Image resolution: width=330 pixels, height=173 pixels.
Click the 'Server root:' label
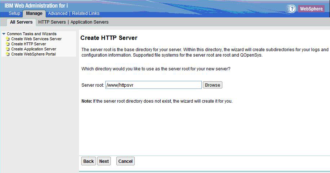(93, 85)
